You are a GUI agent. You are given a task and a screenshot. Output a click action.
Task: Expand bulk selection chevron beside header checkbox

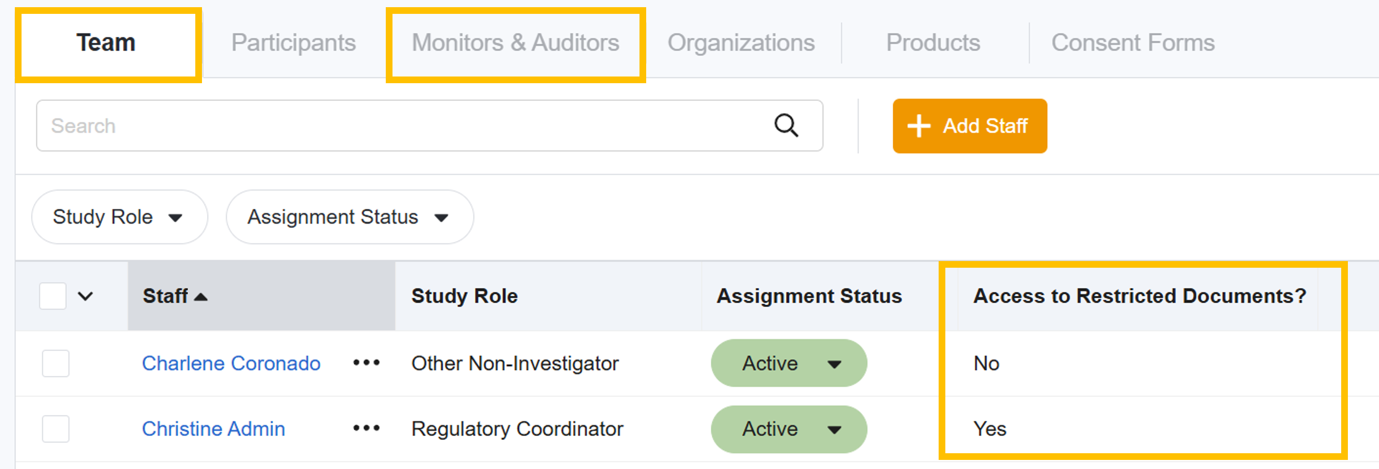click(x=86, y=296)
